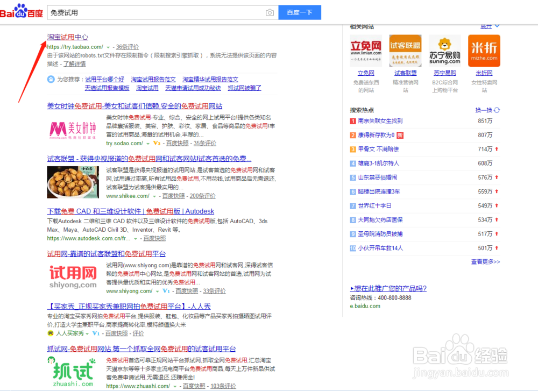
Task: Open hot search 甲骨文 不满赔偿
Action: 378,149
